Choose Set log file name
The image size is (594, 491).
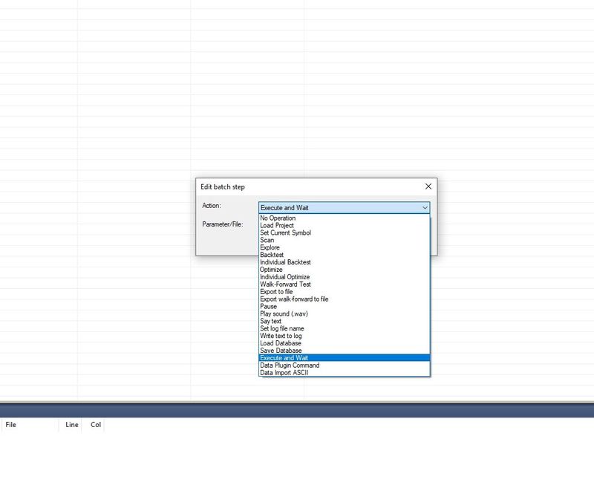pyautogui.click(x=345, y=328)
